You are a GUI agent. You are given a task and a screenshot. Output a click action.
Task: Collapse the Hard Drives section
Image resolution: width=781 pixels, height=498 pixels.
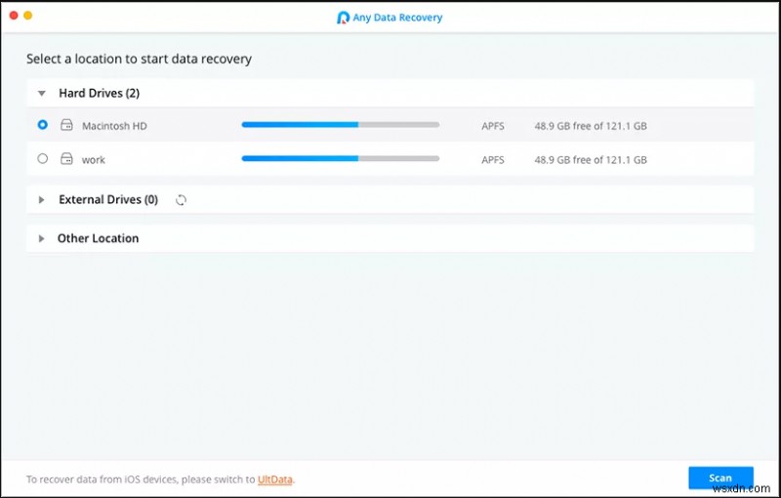coord(42,94)
